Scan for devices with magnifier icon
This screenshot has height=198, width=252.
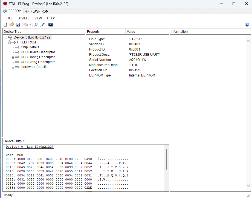(x=36, y=25)
